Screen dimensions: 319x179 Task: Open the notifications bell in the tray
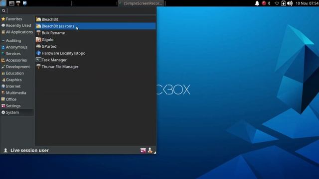coord(257,3)
